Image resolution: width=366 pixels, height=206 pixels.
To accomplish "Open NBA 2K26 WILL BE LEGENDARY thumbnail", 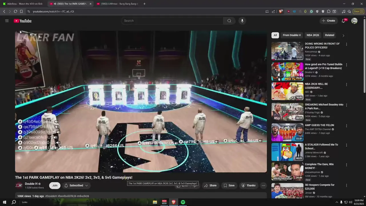I will (x=287, y=91).
